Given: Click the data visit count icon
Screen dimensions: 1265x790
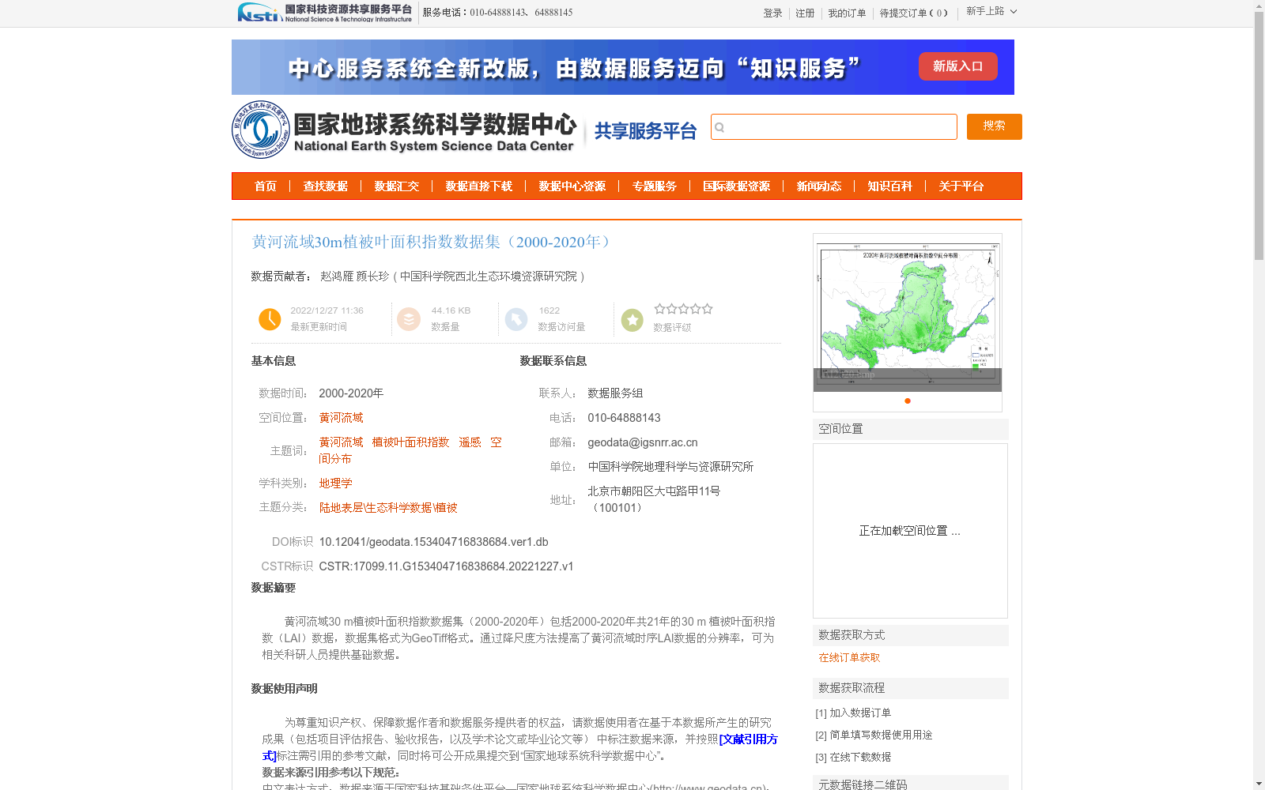Looking at the screenshot, I should [516, 319].
